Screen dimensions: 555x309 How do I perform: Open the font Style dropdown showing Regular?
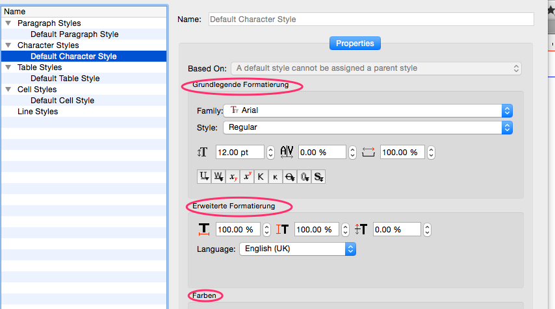pyautogui.click(x=368, y=128)
